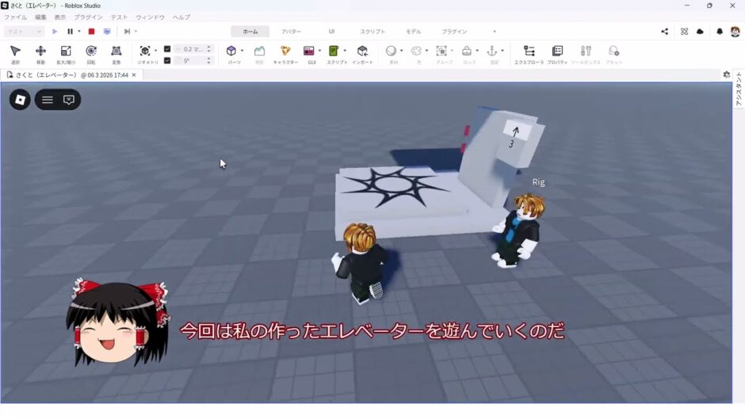Select the 拡大/縮小 (Scale) tool

click(66, 51)
